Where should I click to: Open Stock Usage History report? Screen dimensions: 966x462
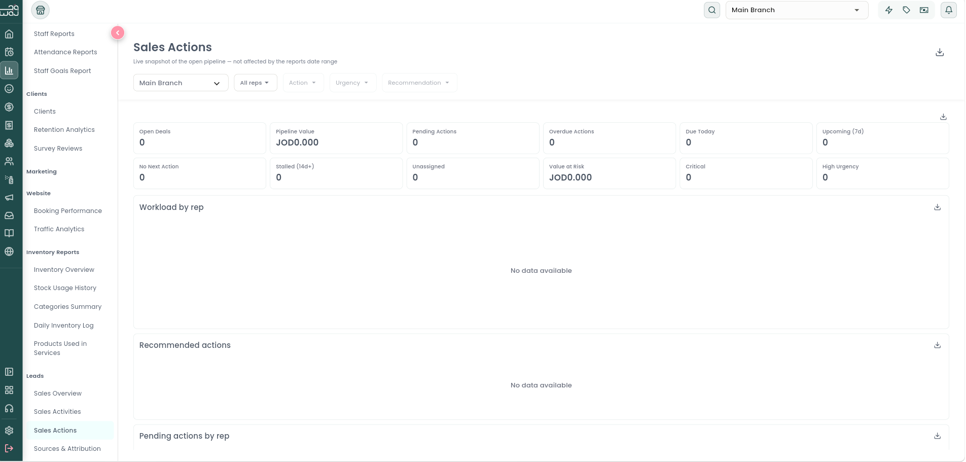point(65,288)
